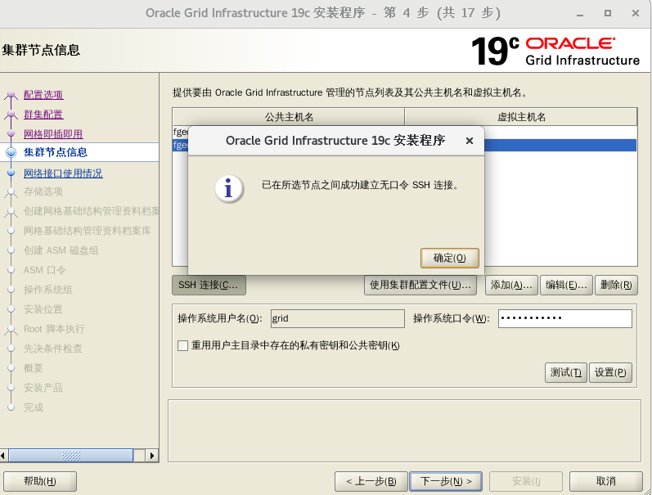Viewport: 652px width, 495px height.
Task: Click the 公共主机名 column header
Action: click(x=289, y=117)
